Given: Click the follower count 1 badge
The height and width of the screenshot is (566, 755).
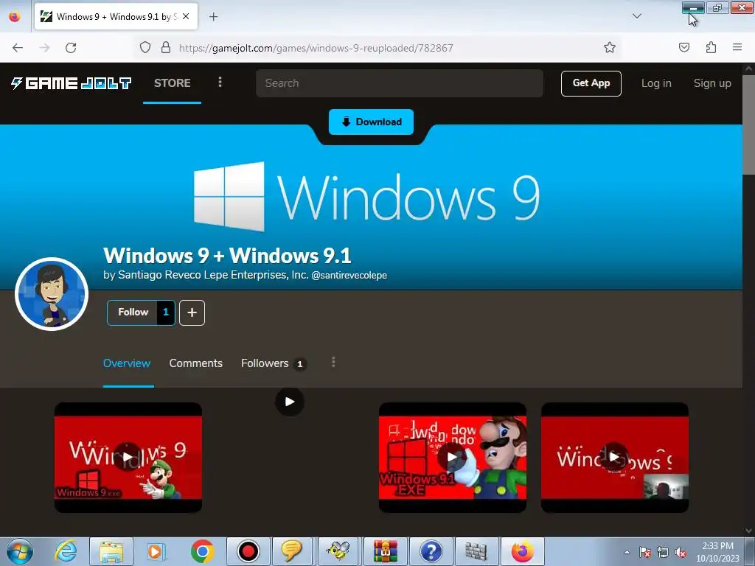Looking at the screenshot, I should tap(166, 312).
